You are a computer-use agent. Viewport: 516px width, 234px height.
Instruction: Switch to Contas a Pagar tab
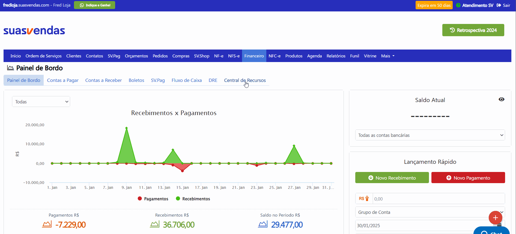(63, 80)
